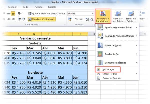150x104 pixels.
Task: Open Limpar Regras submenu
Action: tap(117, 74)
